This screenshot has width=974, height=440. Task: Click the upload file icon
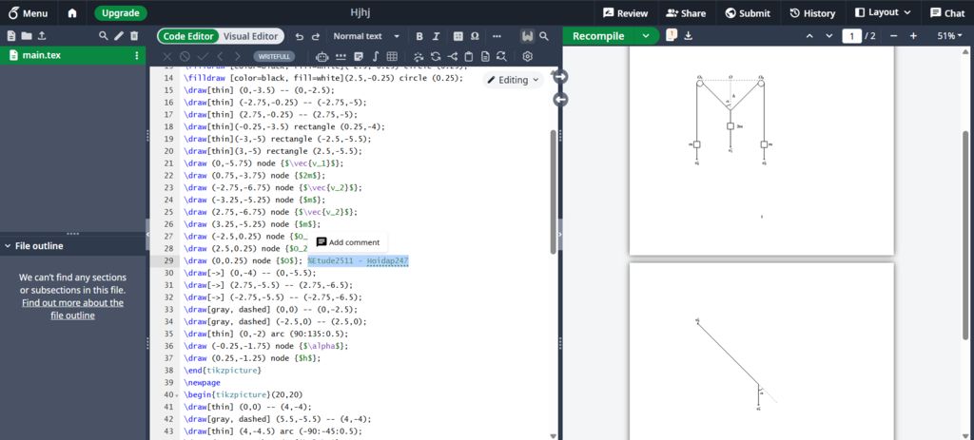(x=42, y=36)
